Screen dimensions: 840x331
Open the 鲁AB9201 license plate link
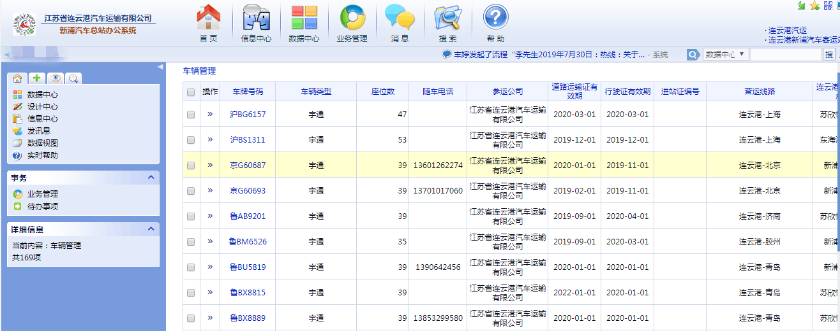click(248, 216)
